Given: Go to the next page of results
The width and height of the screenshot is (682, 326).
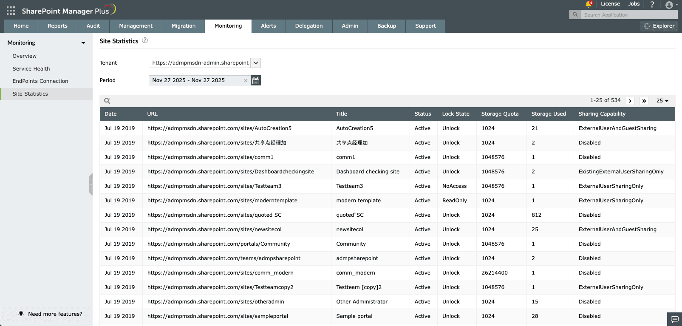Looking at the screenshot, I should click(630, 101).
